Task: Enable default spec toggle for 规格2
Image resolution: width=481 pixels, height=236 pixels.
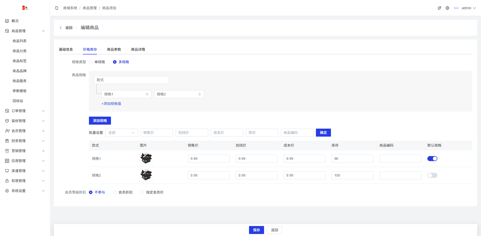Action: click(x=432, y=175)
